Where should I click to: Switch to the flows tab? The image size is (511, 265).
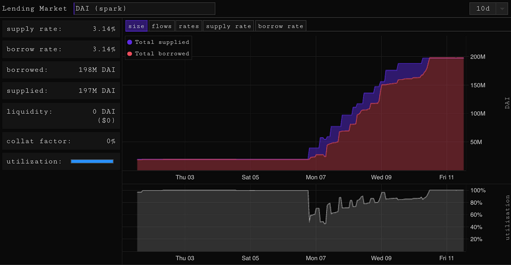(162, 26)
